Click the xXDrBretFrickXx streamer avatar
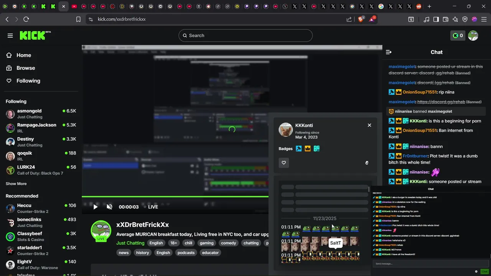The image size is (491, 276). point(101,230)
